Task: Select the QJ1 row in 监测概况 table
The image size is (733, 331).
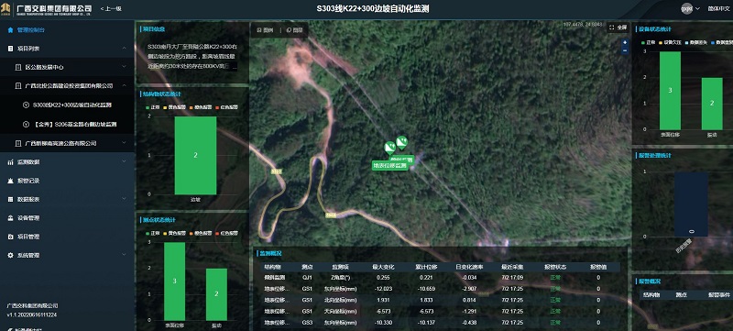Action: [440, 278]
